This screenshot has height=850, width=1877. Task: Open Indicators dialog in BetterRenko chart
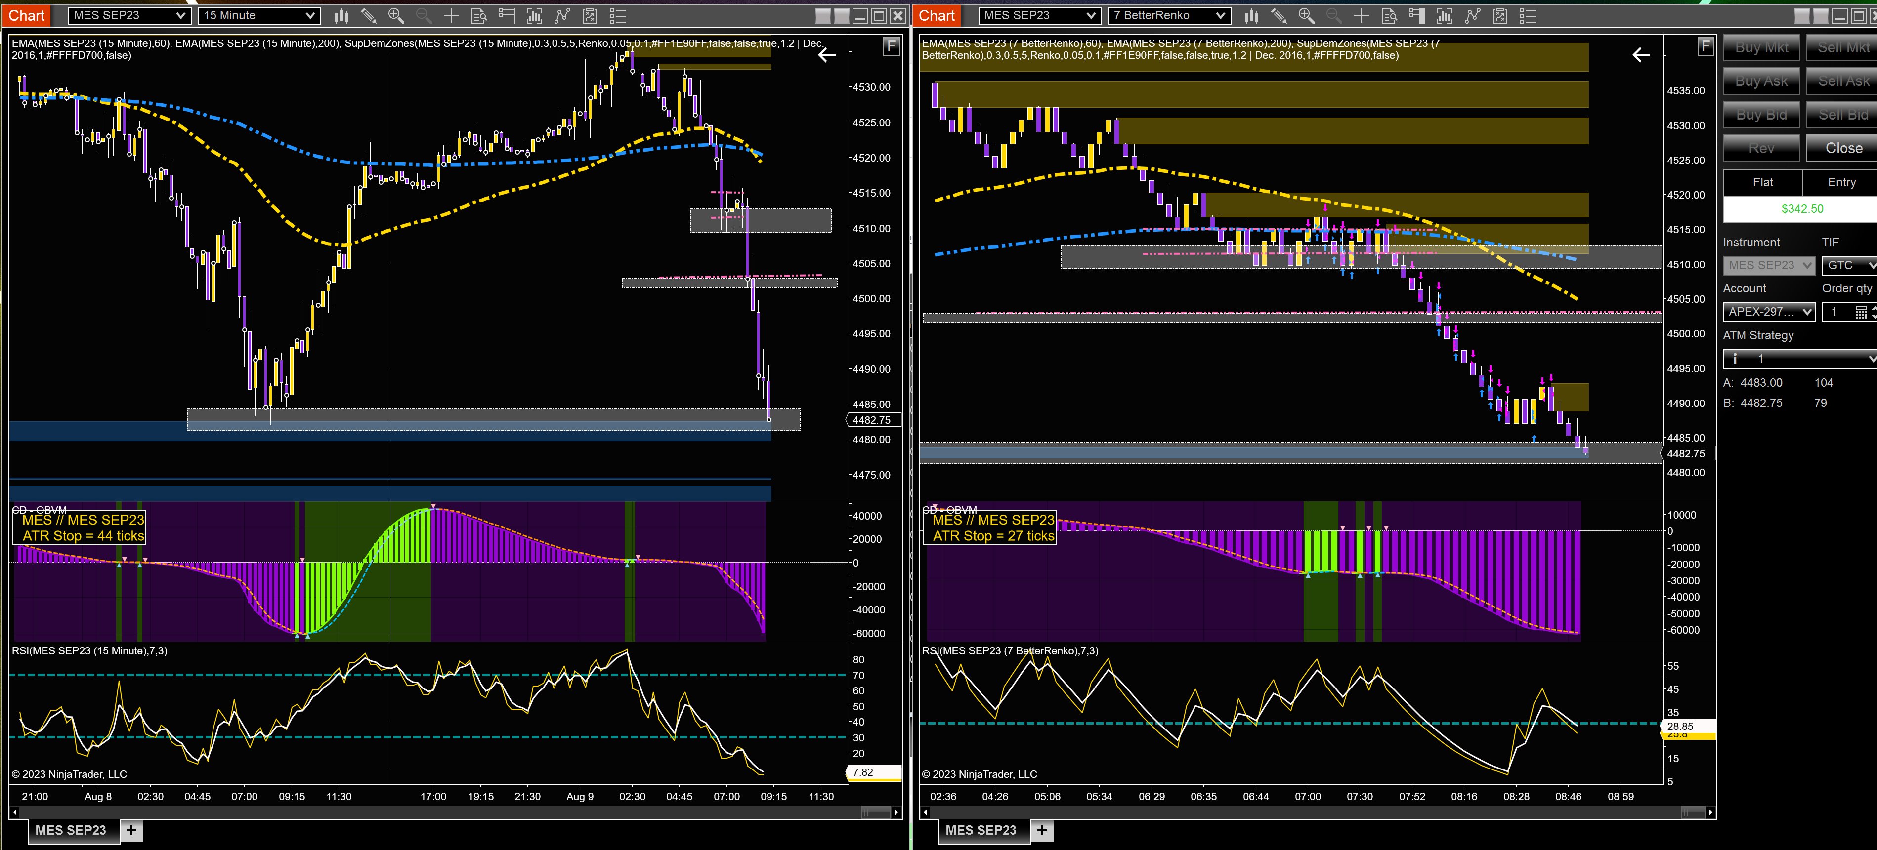click(1473, 15)
